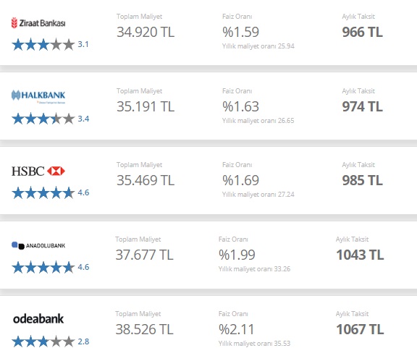Image resolution: width=417 pixels, height=361 pixels.
Task: Select the 35.191 TL total cost
Action: [146, 106]
